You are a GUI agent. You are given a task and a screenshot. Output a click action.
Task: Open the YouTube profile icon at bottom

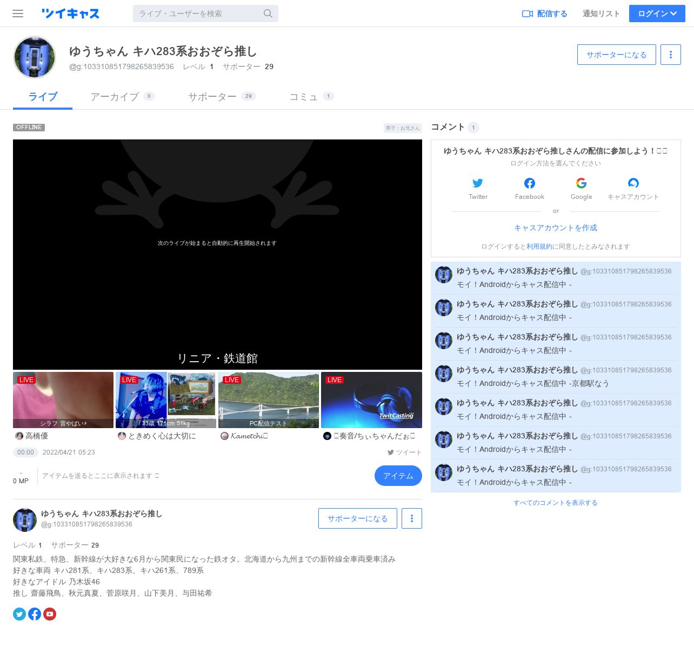click(x=50, y=614)
